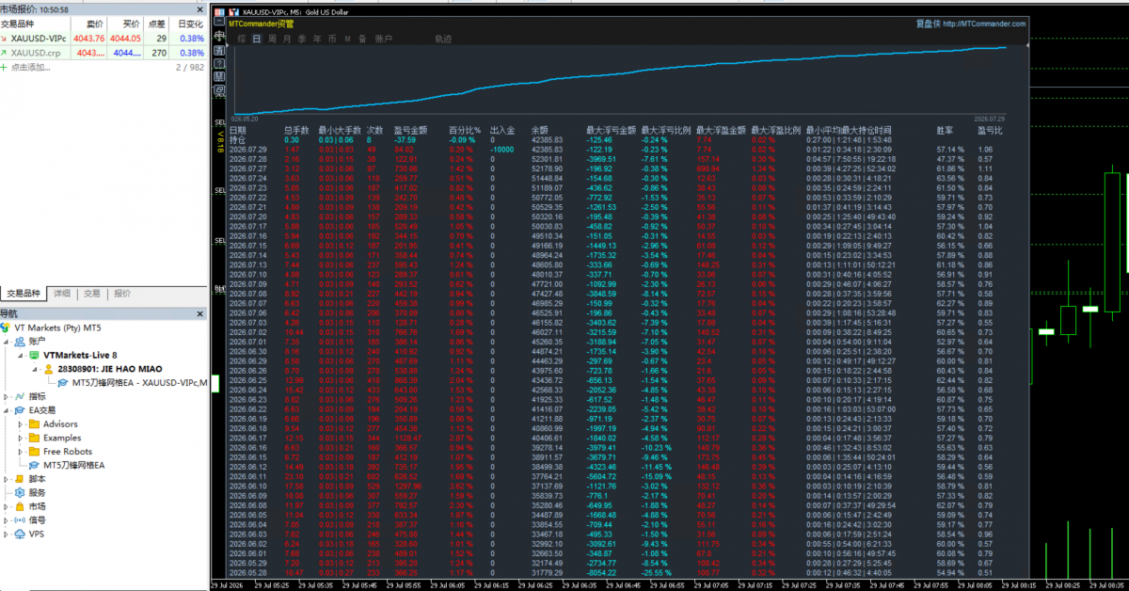Select the 账户 tab in MTCommander
This screenshot has height=591, width=1129.
[x=383, y=39]
